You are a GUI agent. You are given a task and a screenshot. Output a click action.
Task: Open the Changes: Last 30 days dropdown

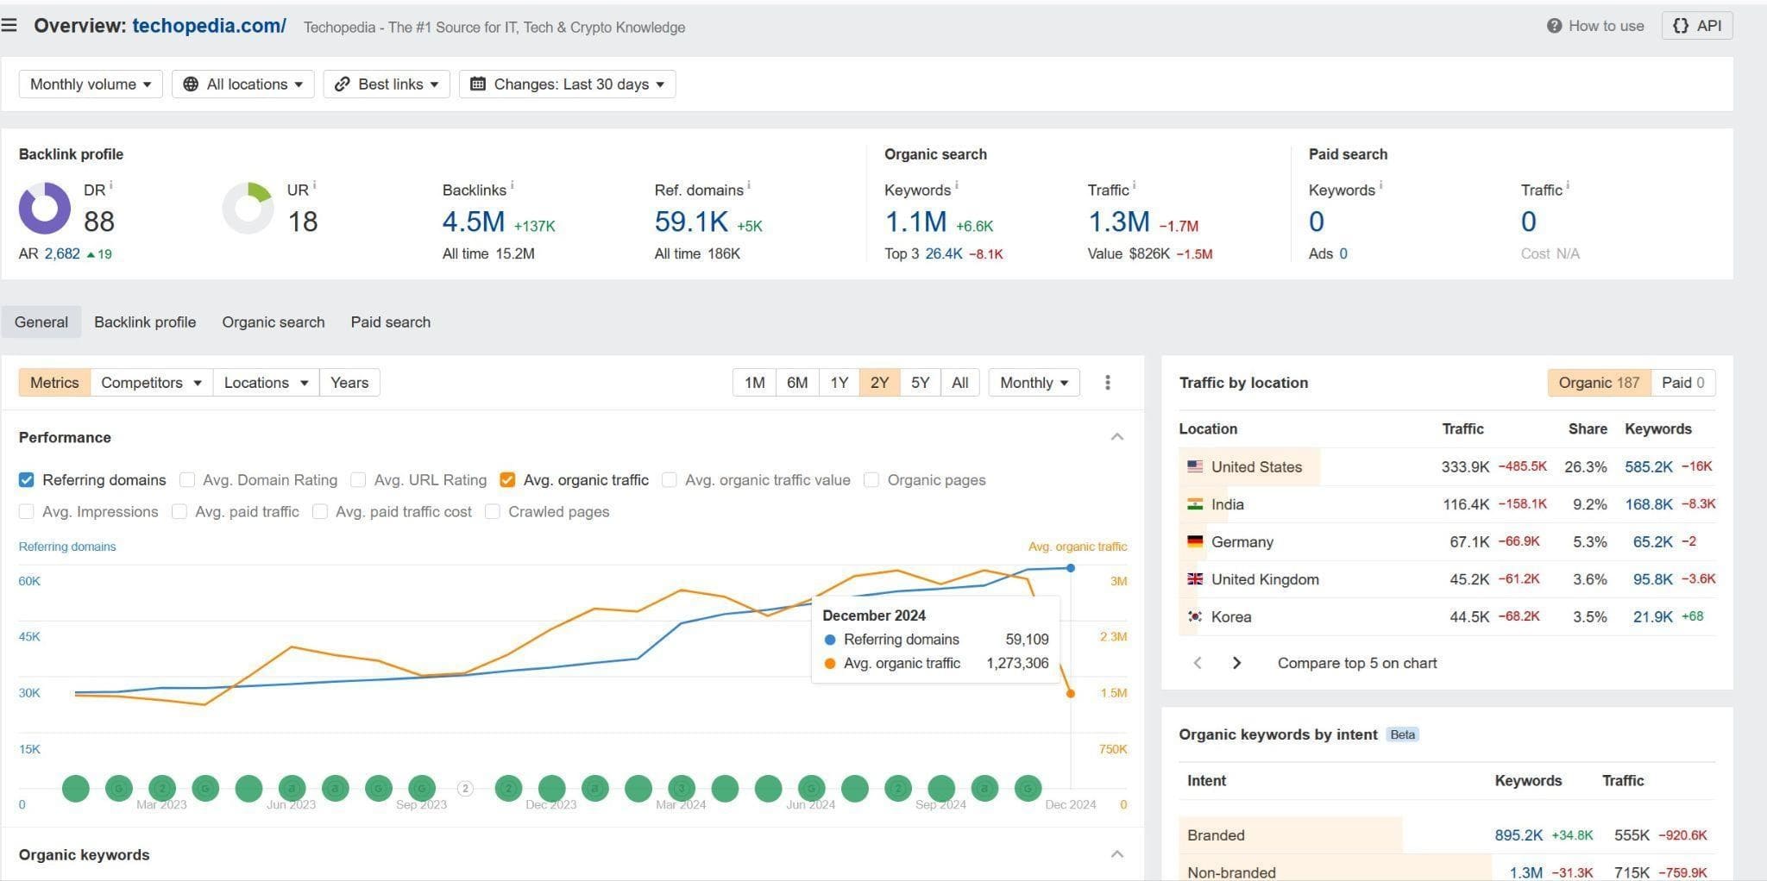567,84
